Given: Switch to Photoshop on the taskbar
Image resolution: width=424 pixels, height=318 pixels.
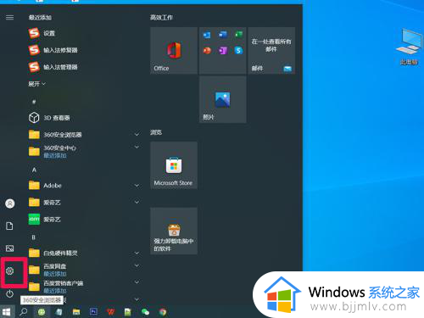Looking at the screenshot, I should [93, 312].
